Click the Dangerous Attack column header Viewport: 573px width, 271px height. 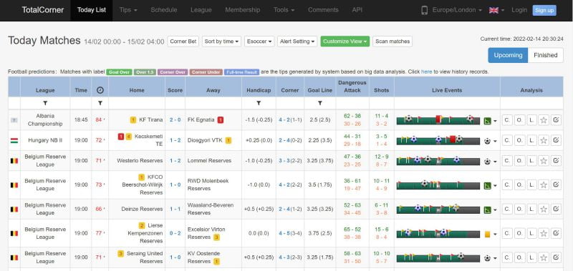352,87
